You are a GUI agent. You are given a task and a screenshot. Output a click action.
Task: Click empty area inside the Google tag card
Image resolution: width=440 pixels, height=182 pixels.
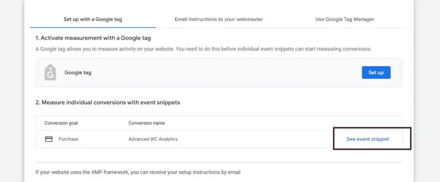(x=224, y=72)
